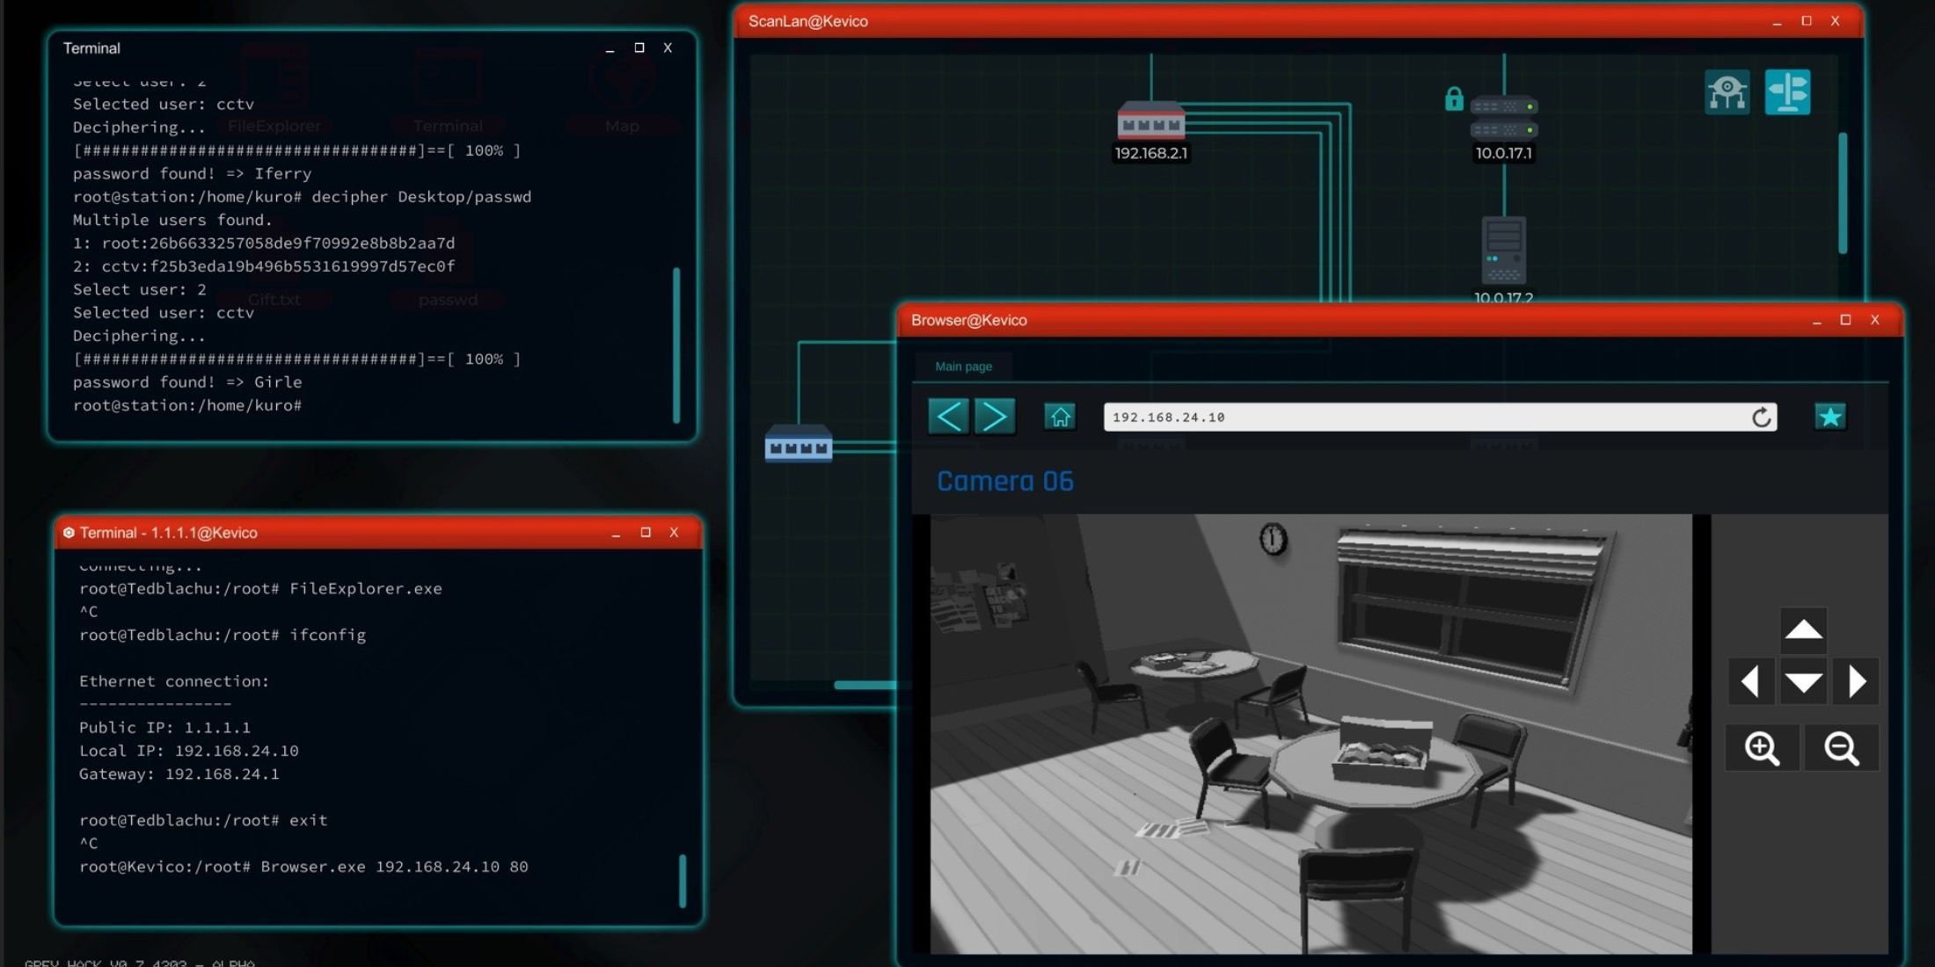Zoom out the camera view
This screenshot has width=1935, height=967.
(x=1841, y=748)
